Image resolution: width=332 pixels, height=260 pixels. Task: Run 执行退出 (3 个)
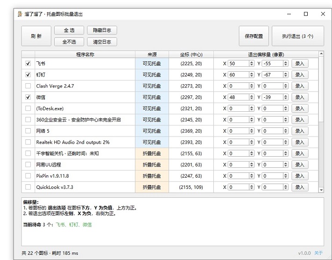pos(297,36)
